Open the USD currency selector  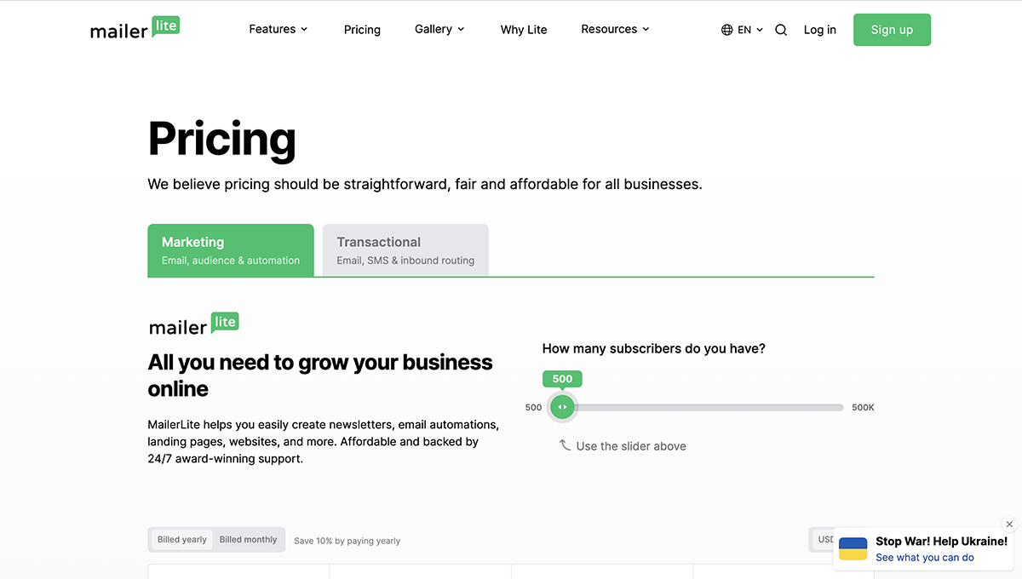822,539
